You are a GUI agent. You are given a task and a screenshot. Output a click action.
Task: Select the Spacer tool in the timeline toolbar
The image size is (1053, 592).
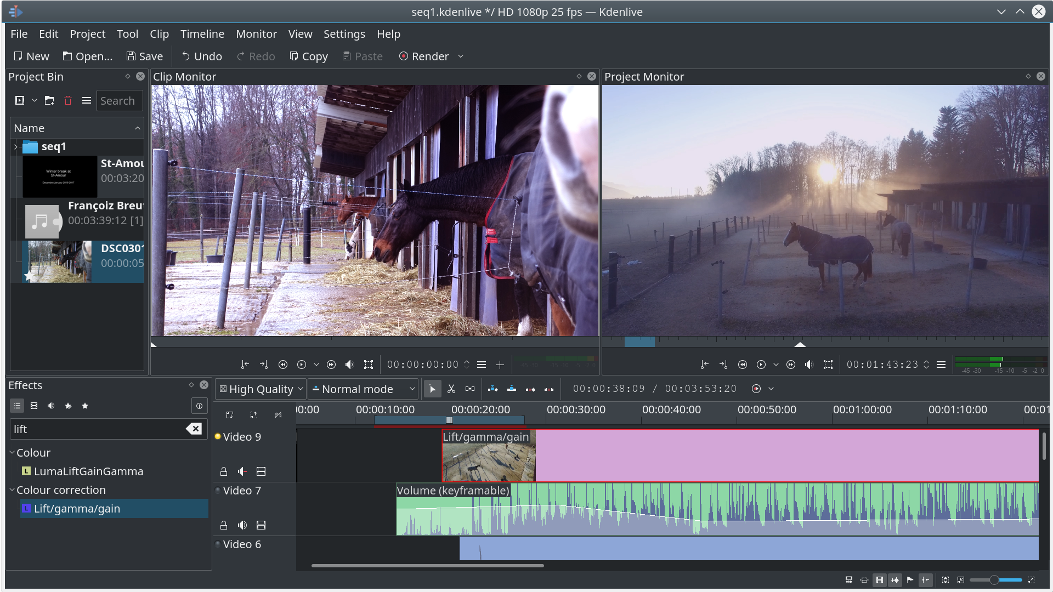click(x=470, y=389)
